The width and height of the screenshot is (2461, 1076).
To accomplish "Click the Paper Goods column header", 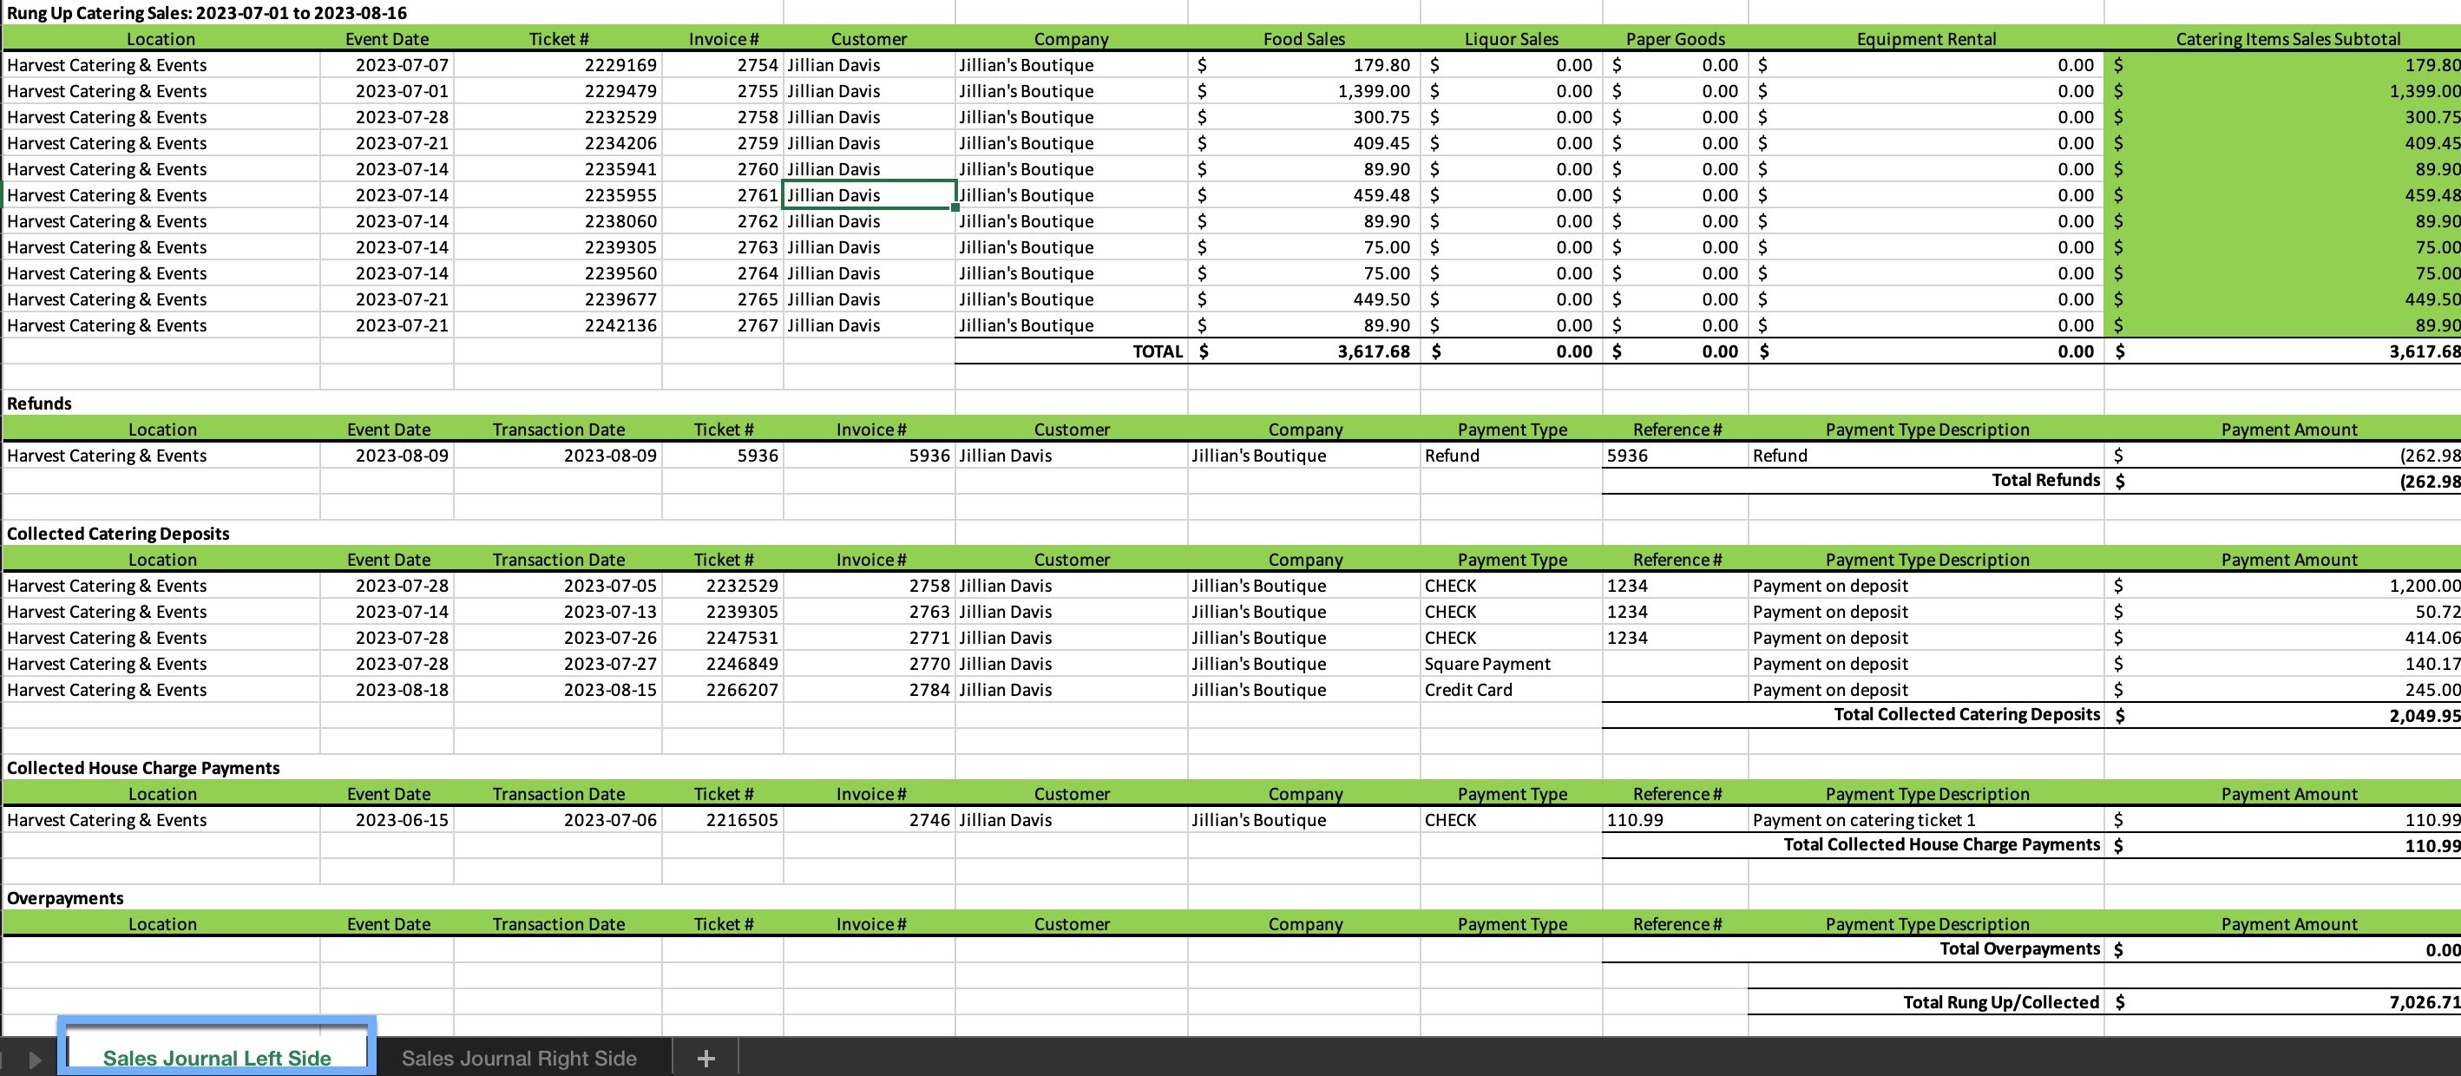I will point(1675,39).
